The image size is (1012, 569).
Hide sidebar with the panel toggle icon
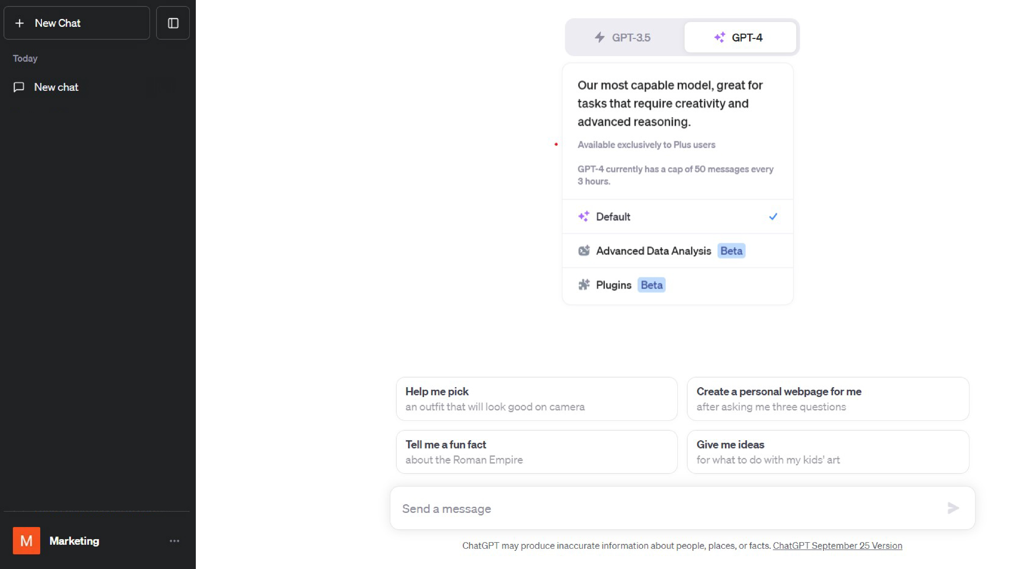(173, 23)
